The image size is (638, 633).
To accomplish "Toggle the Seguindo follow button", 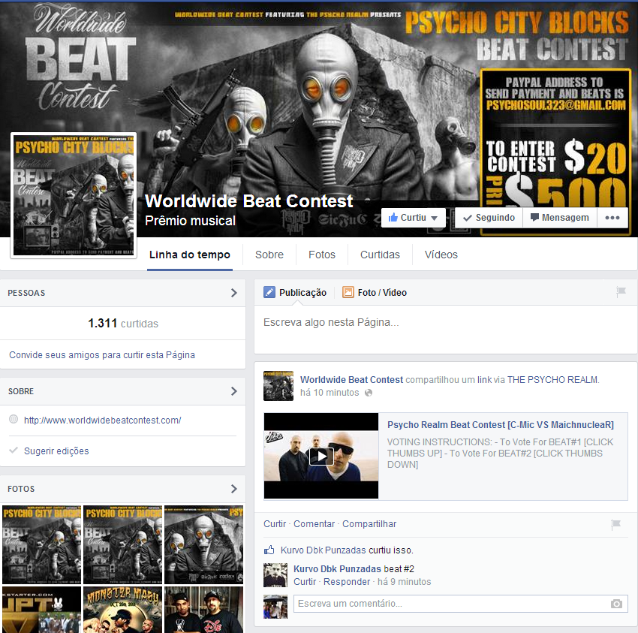I will pyautogui.click(x=489, y=218).
